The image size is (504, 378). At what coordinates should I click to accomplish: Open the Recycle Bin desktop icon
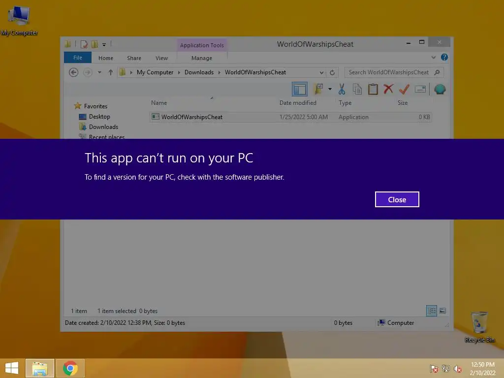[479, 327]
